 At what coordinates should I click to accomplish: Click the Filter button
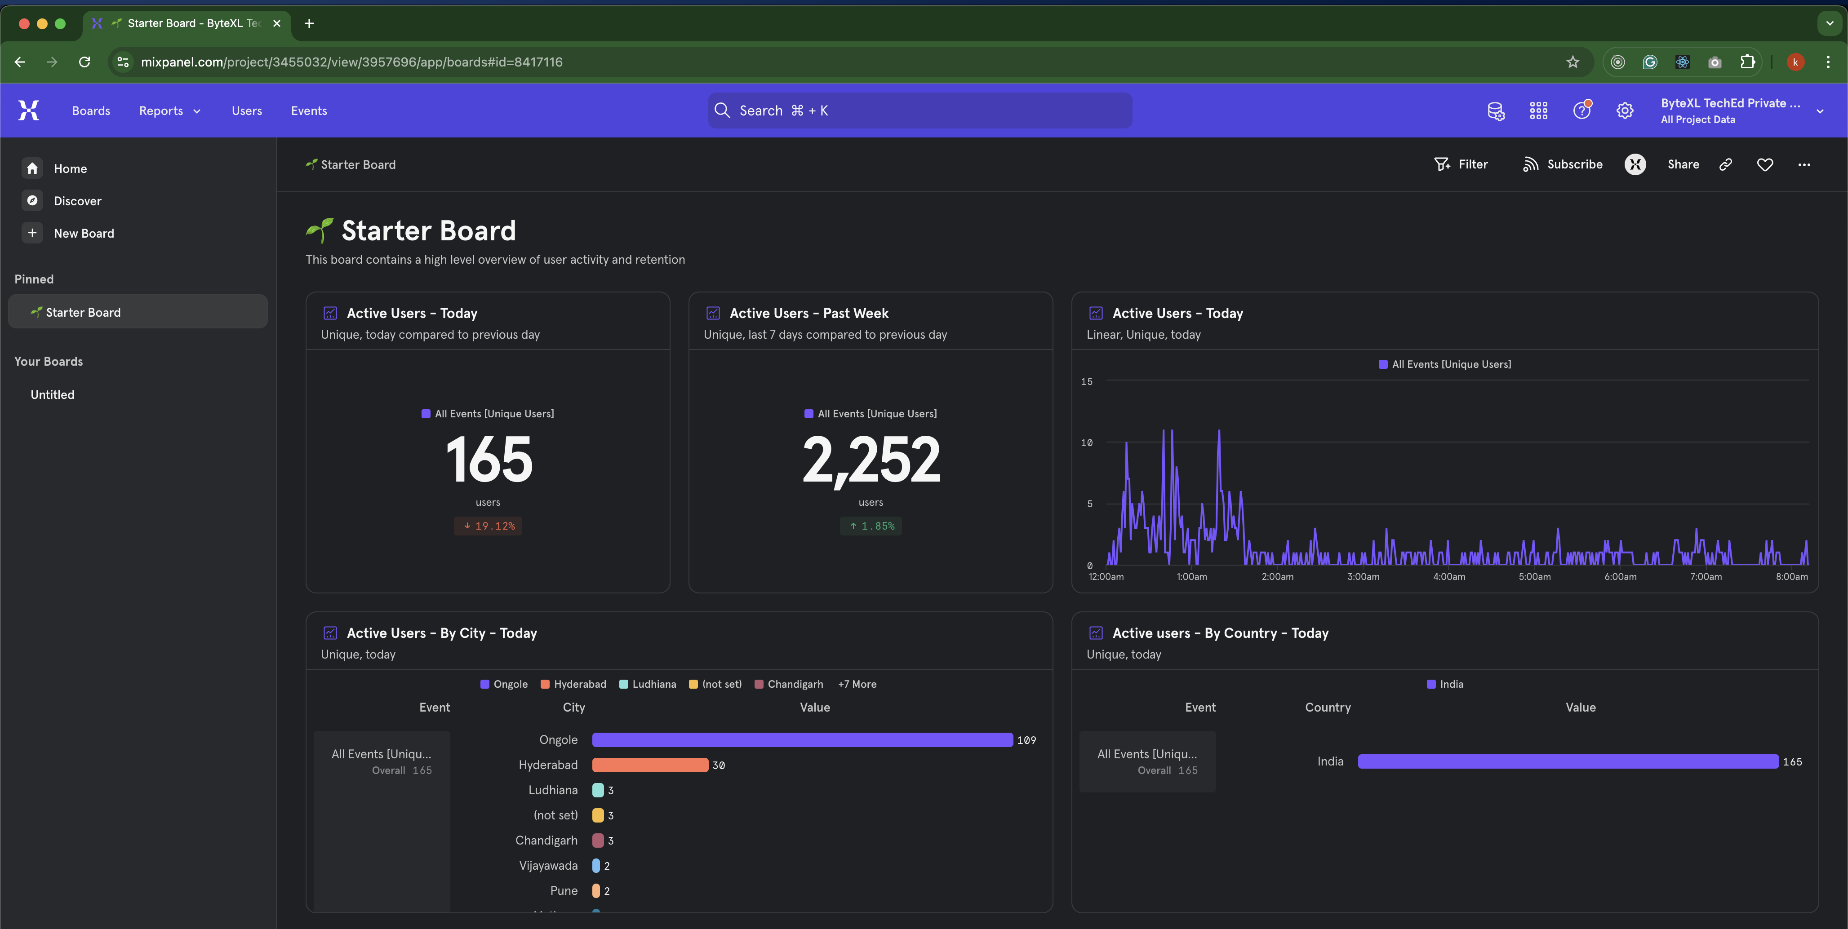point(1461,165)
